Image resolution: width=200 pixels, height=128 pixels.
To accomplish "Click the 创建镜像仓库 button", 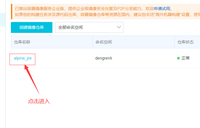I will click(x=32, y=27).
